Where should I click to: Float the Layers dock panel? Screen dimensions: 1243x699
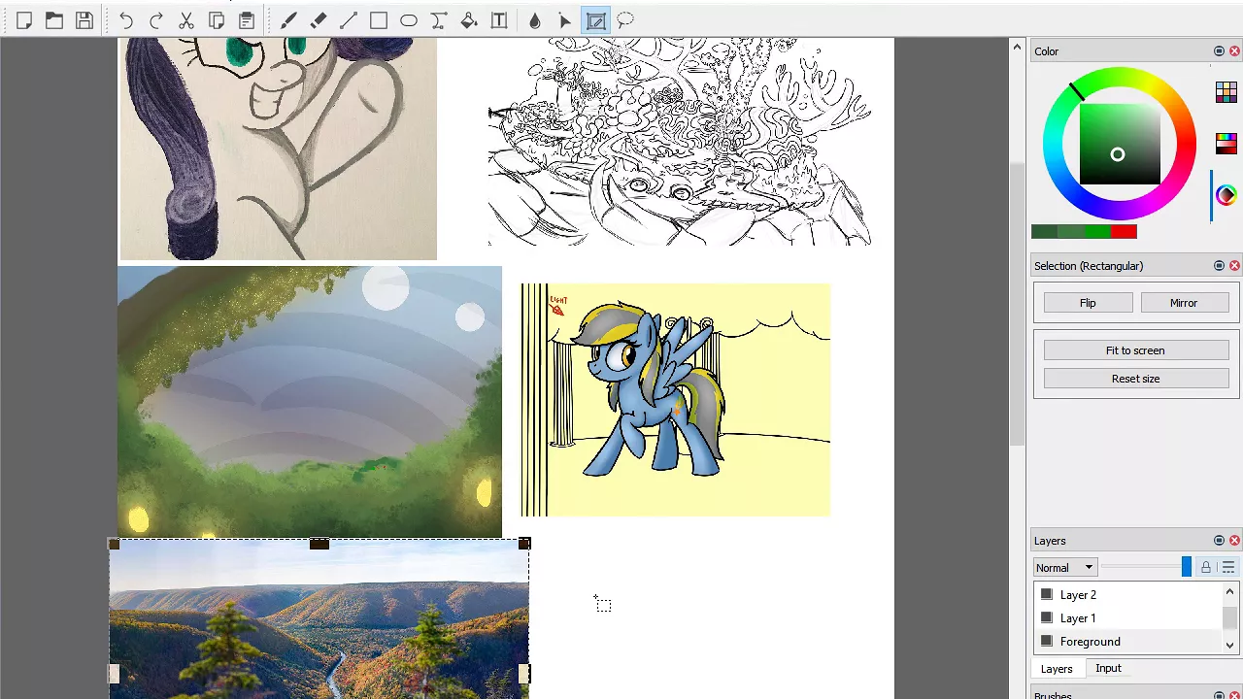[x=1219, y=541]
